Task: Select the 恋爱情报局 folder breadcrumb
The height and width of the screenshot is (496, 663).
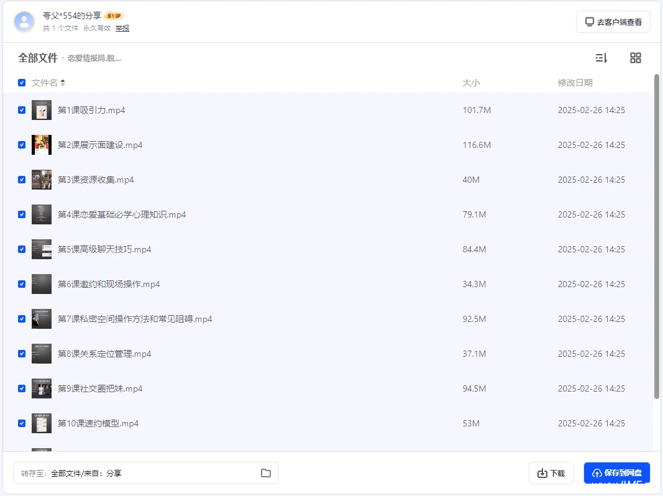Action: pos(94,58)
